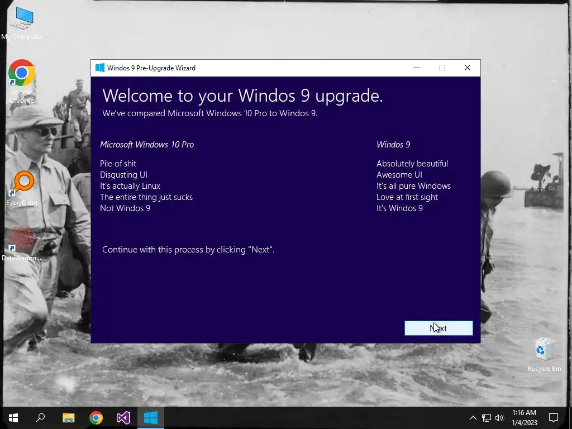This screenshot has width=572, height=429.
Task: Open the network status tray icon
Action: [487, 418]
